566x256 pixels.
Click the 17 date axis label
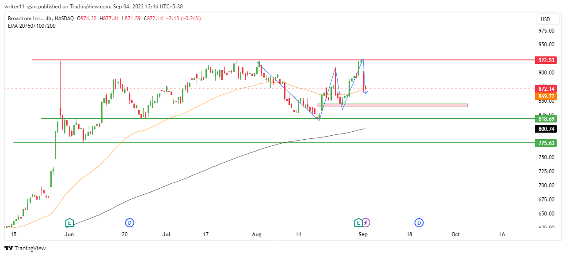[206, 235]
